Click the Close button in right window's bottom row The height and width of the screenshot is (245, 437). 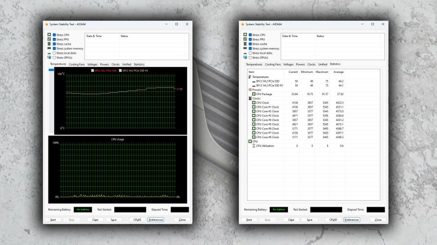[x=378, y=220]
